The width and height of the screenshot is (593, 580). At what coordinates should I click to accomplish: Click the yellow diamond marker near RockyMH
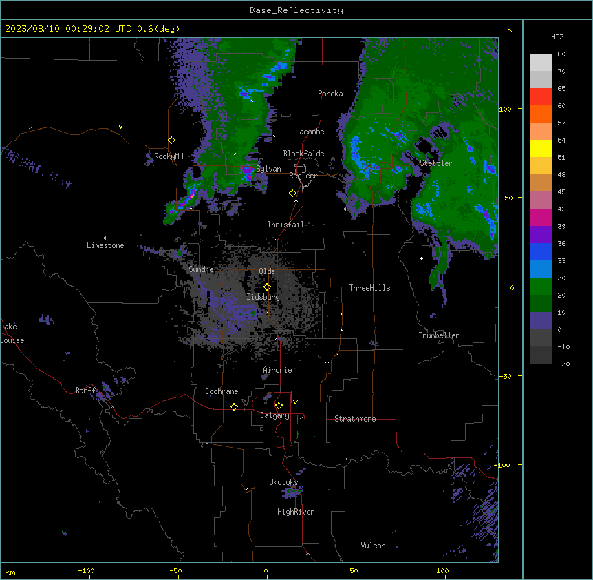click(x=172, y=141)
